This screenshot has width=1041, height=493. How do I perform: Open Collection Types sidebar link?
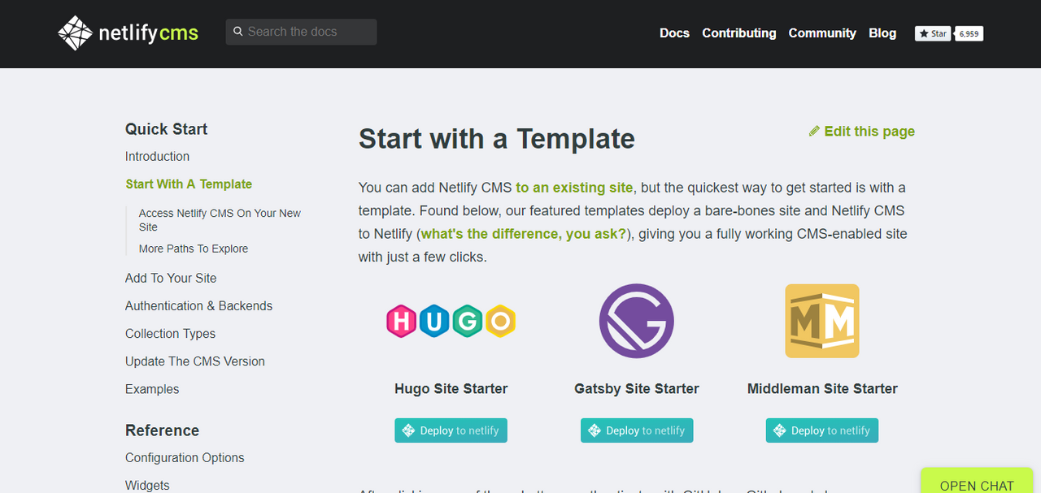pyautogui.click(x=170, y=334)
